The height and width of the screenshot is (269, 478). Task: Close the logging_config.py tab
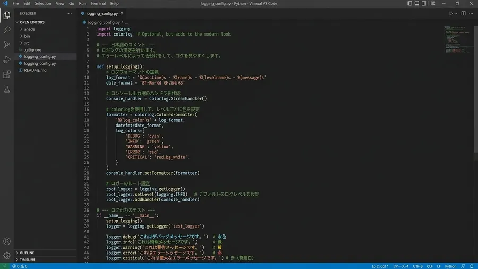pos(122,13)
